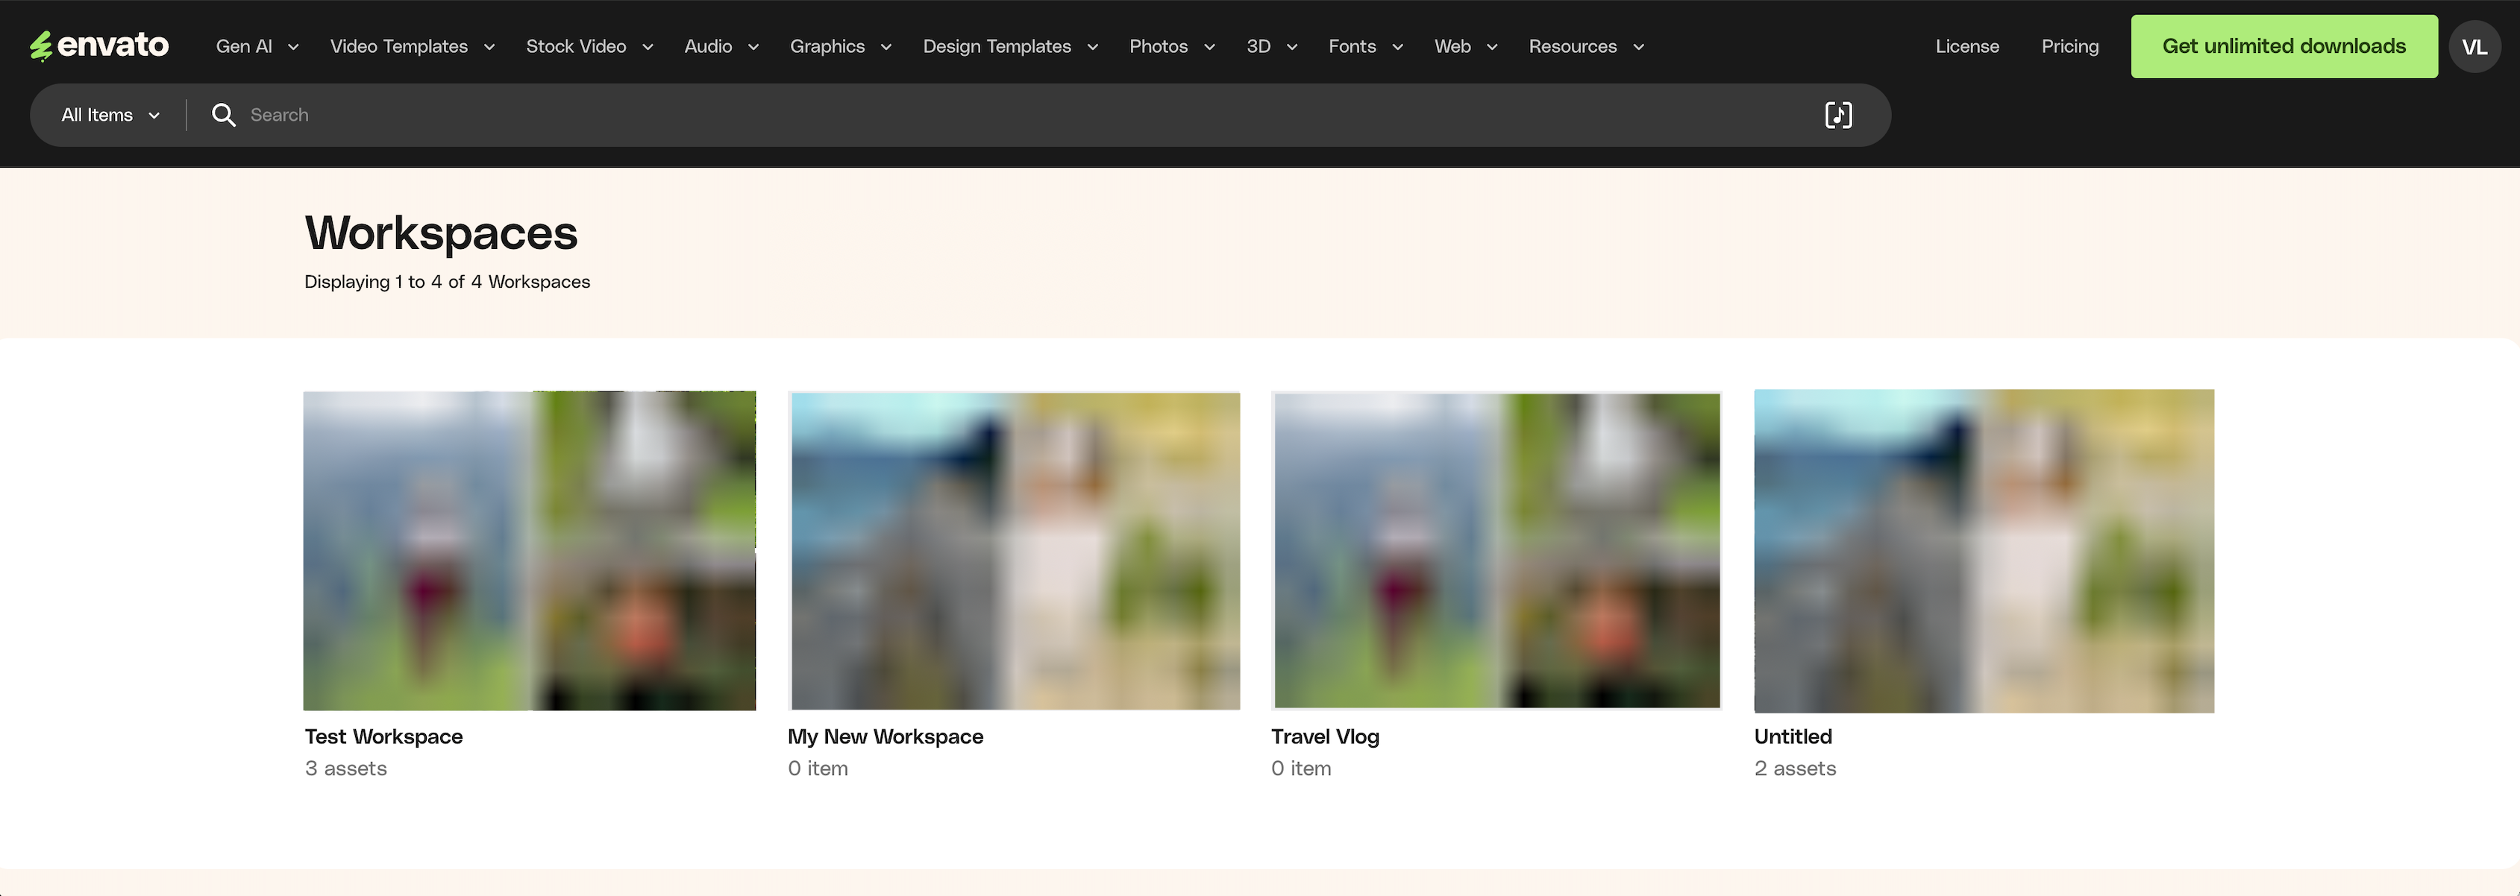Screen dimensions: 2520x896
Task: Expand the Video Templates chevron
Action: (490, 46)
